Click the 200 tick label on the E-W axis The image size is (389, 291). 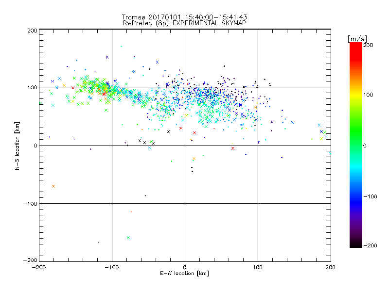coord(331,267)
